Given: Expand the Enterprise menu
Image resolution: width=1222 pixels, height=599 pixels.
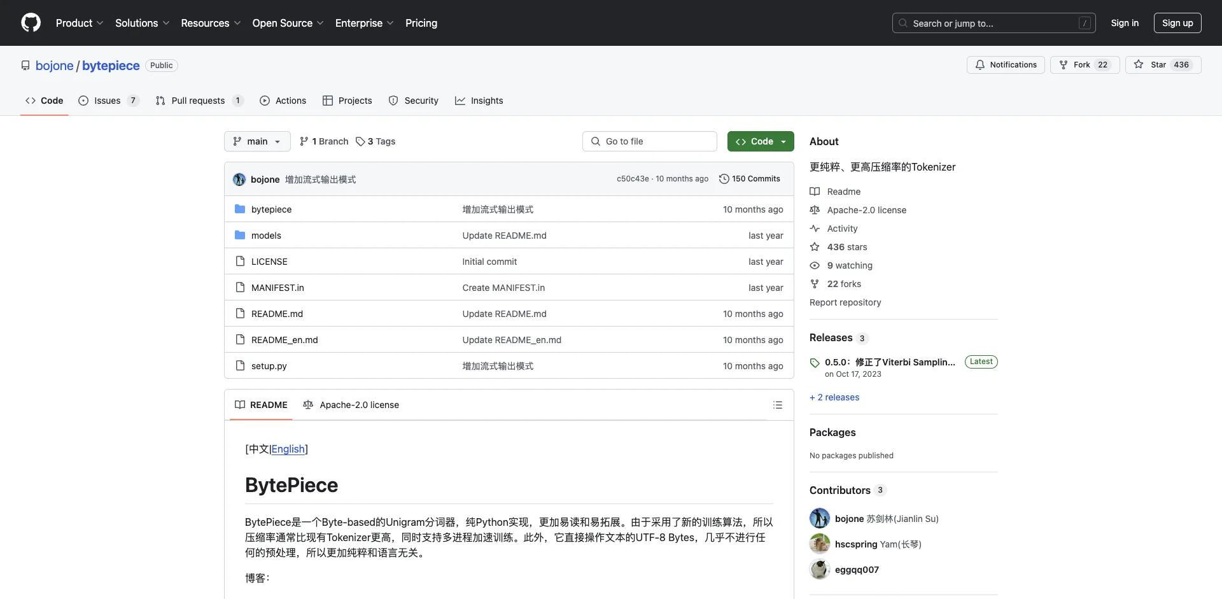Looking at the screenshot, I should coord(365,23).
